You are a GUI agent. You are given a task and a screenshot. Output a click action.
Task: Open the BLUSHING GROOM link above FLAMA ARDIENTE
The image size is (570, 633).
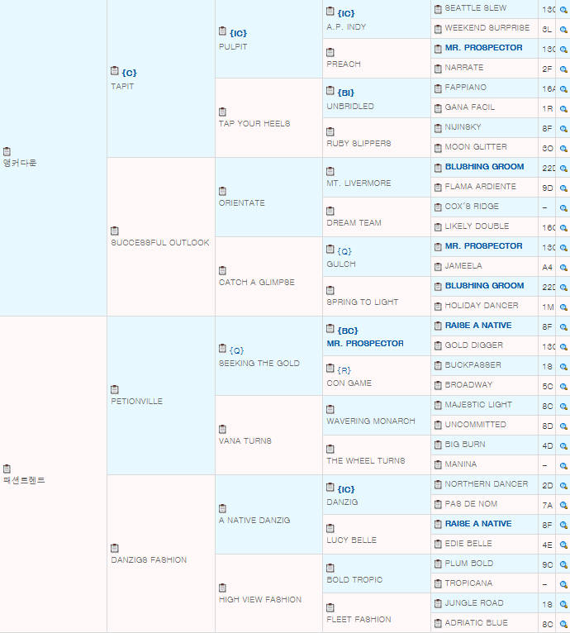point(484,167)
